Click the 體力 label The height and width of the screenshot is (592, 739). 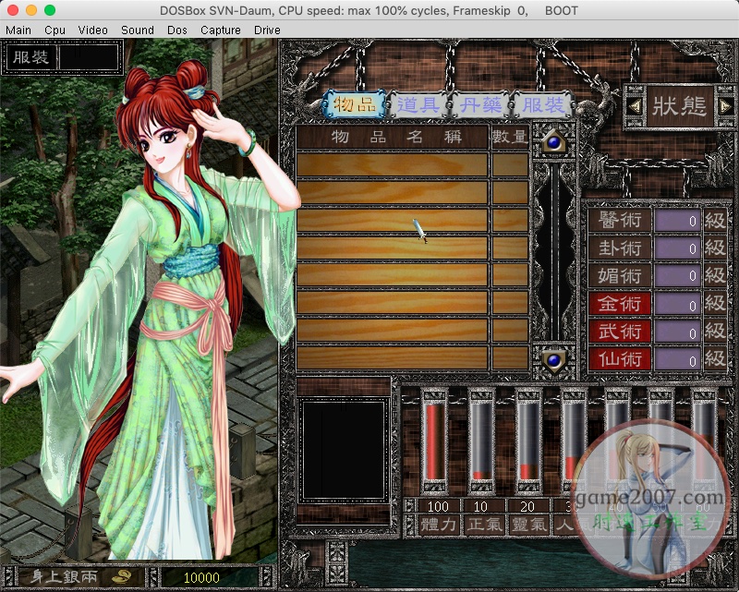pyautogui.click(x=438, y=525)
